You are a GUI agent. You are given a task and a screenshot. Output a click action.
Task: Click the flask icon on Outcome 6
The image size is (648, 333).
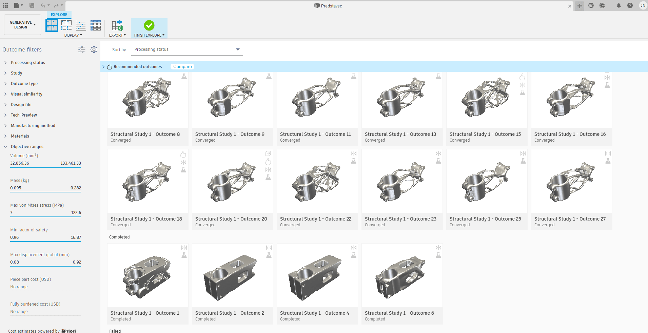tap(438, 255)
